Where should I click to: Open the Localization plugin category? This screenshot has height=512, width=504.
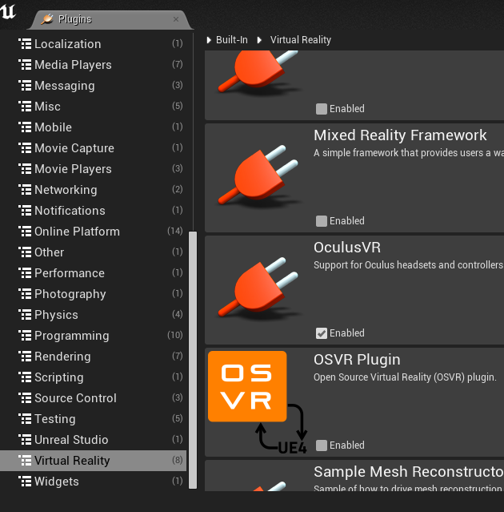pyautogui.click(x=94, y=44)
